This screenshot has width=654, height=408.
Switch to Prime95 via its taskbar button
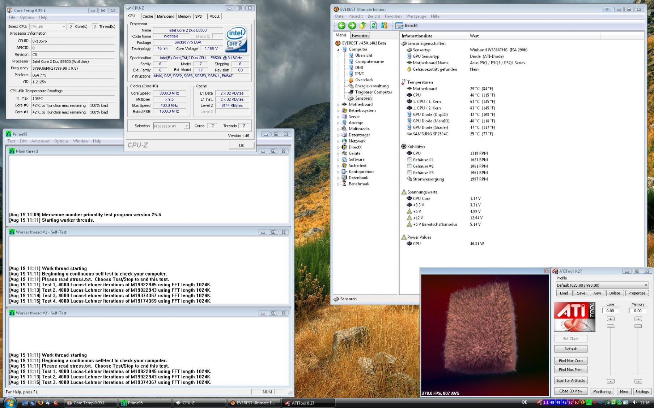pos(145,403)
